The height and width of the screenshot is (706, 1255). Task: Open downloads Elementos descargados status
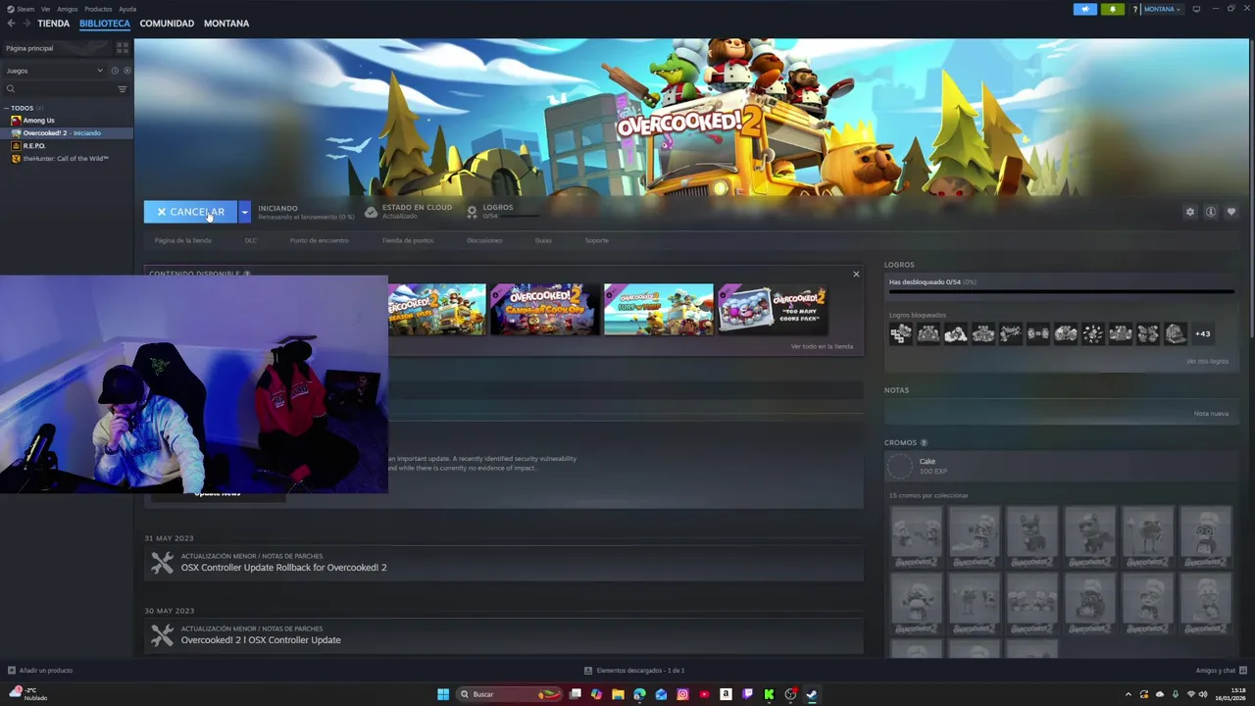(634, 671)
